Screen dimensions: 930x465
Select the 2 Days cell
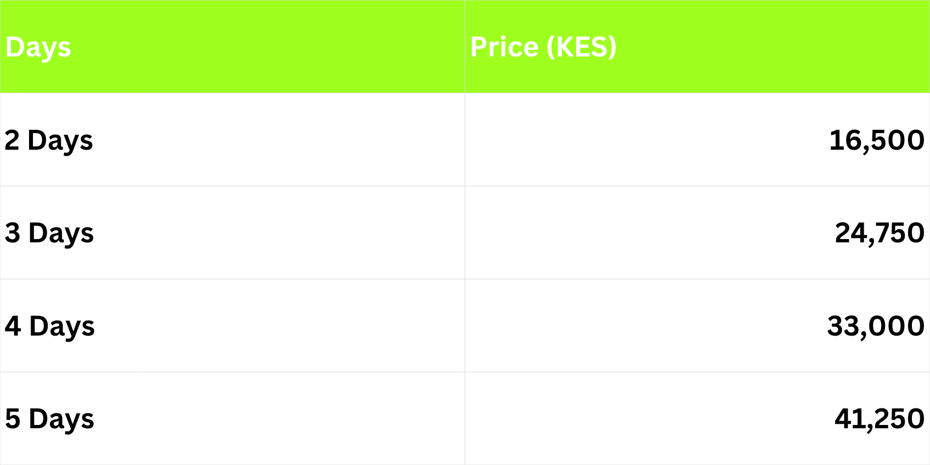click(49, 140)
